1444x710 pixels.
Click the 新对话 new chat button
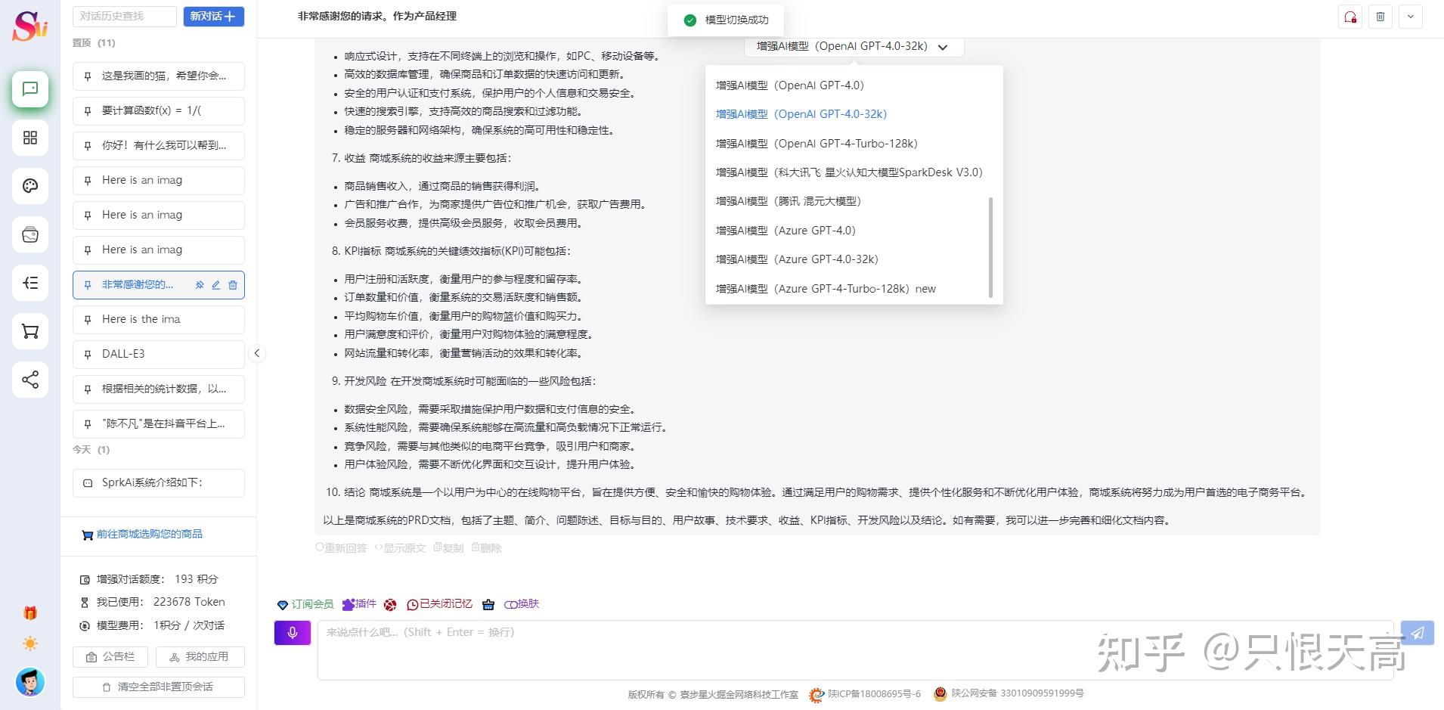214,16
